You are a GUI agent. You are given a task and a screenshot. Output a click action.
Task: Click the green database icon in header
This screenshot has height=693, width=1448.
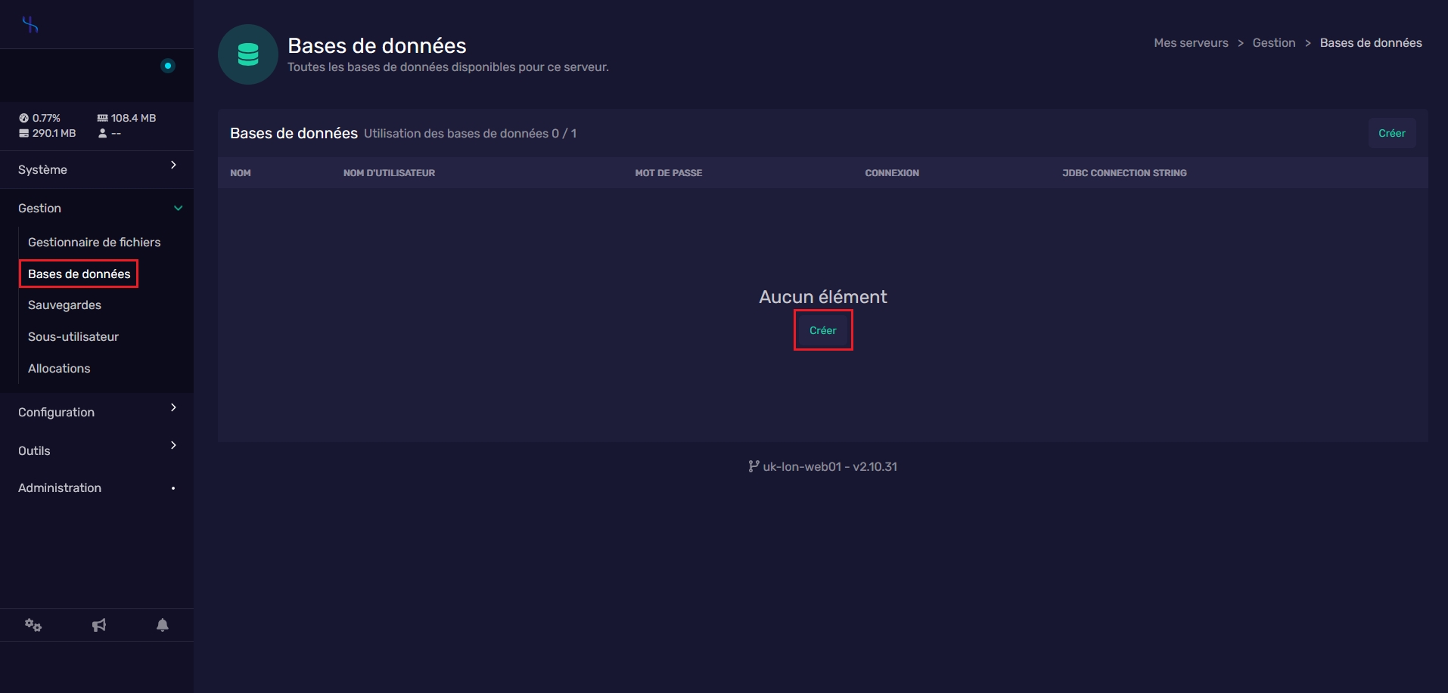(x=248, y=54)
